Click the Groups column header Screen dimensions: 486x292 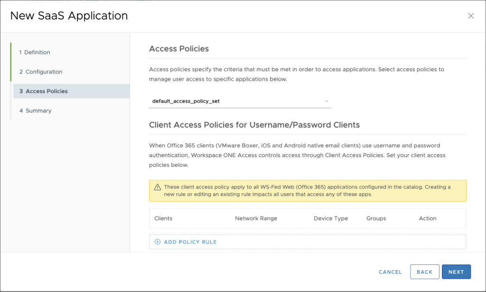376,218
